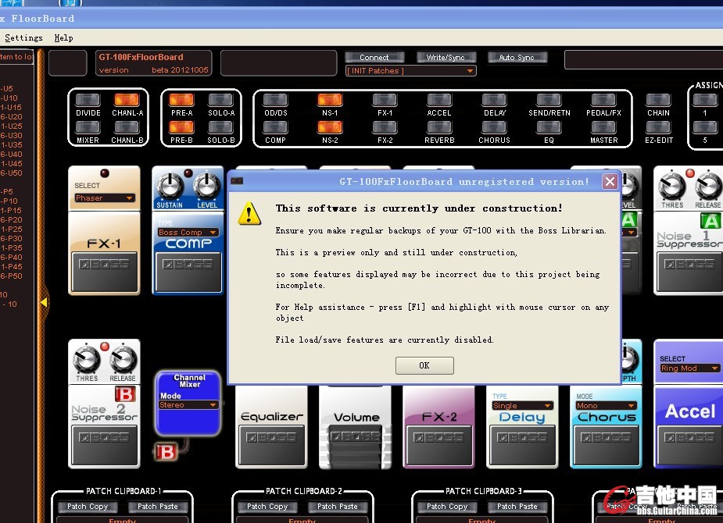Click the CHORUS selector button
This screenshot has width=723, height=523.
click(494, 127)
